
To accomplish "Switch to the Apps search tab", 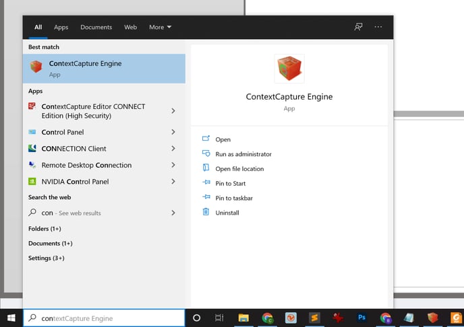I will [x=61, y=27].
